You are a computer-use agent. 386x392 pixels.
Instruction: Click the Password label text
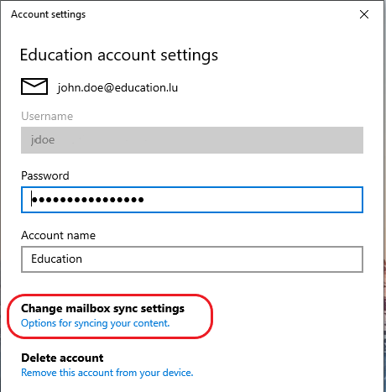click(x=45, y=175)
